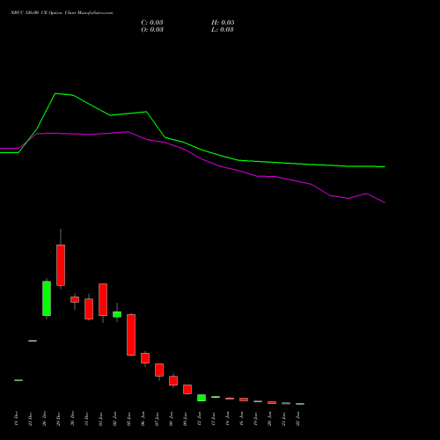440x440 pixels.
Task: Click the 22 Jan date label
Action: [x=297, y=419]
